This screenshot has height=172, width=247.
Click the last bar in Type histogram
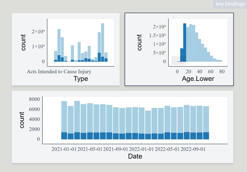coord(106,57)
